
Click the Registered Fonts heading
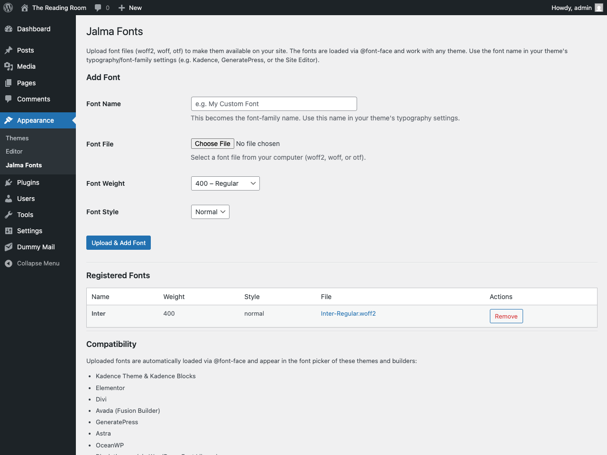[118, 275]
